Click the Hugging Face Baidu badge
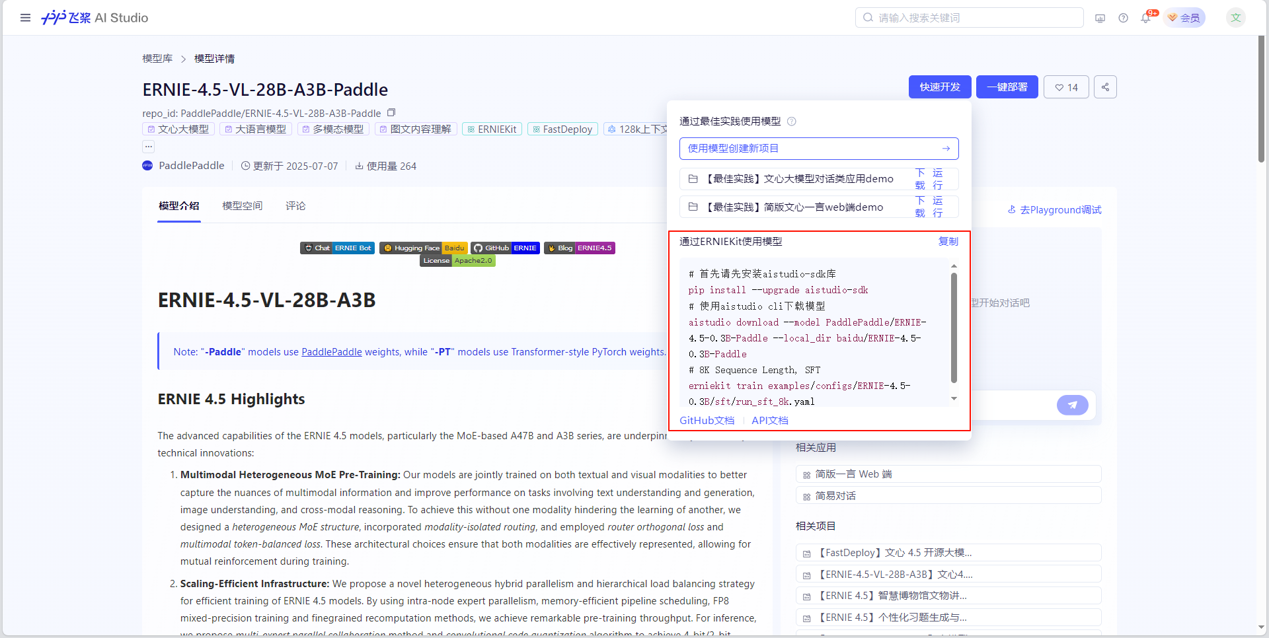The width and height of the screenshot is (1269, 638). pyautogui.click(x=423, y=248)
